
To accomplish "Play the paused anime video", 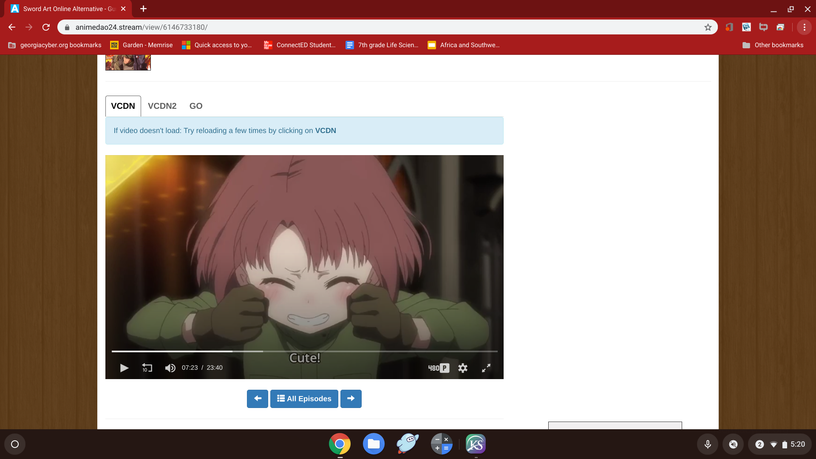I will pos(124,368).
